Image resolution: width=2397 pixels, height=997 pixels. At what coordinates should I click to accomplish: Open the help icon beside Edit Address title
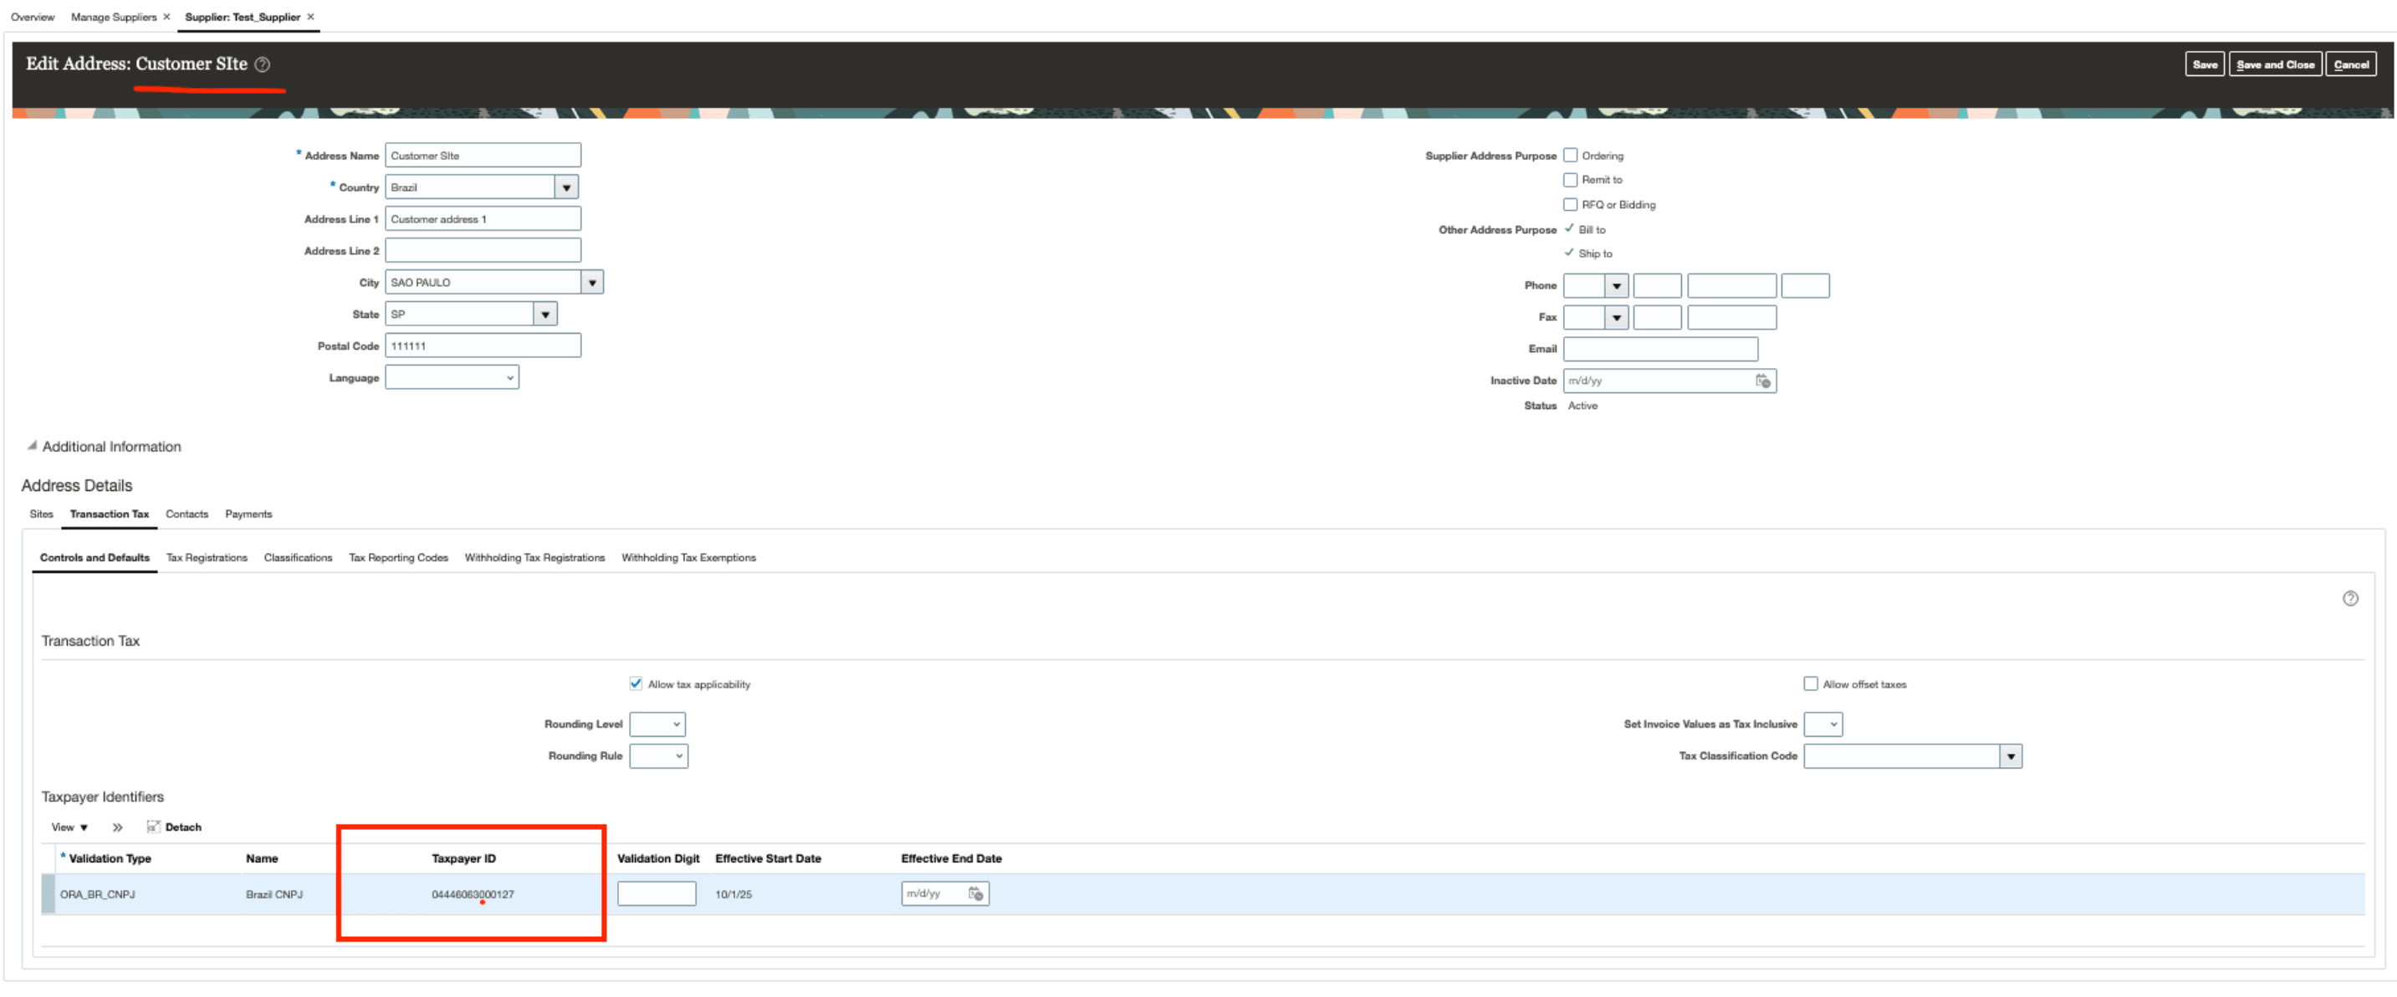click(x=263, y=64)
